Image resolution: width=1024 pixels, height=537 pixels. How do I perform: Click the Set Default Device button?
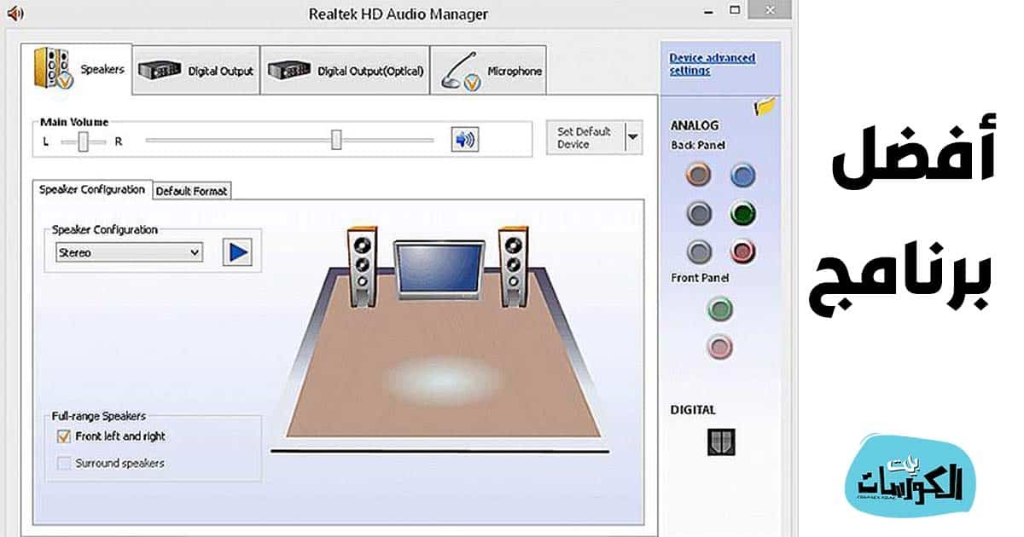tap(585, 137)
